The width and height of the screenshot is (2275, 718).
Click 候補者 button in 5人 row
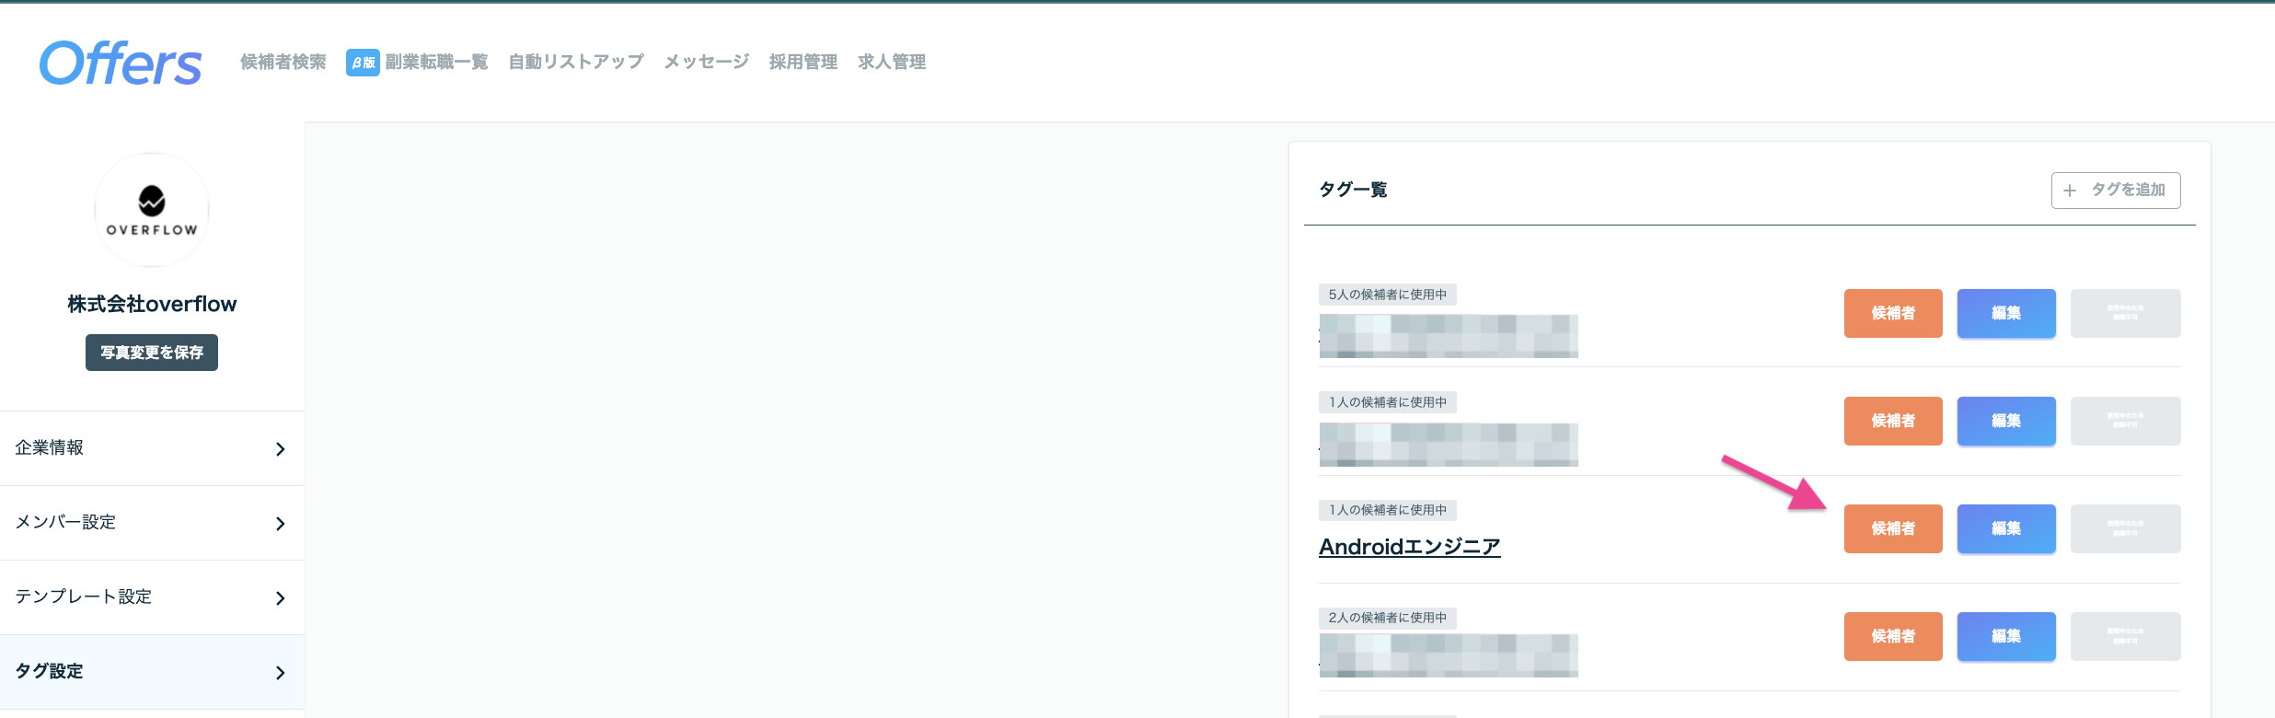click(x=1893, y=313)
